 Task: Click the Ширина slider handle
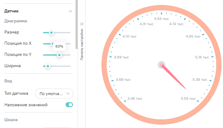click(48, 66)
